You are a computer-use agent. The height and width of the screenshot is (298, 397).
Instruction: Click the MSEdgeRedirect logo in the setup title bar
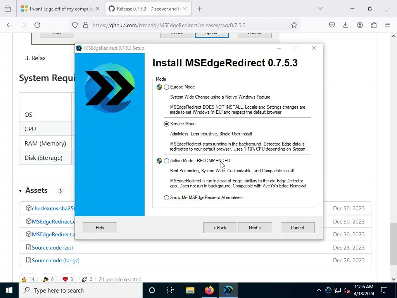[x=79, y=48]
